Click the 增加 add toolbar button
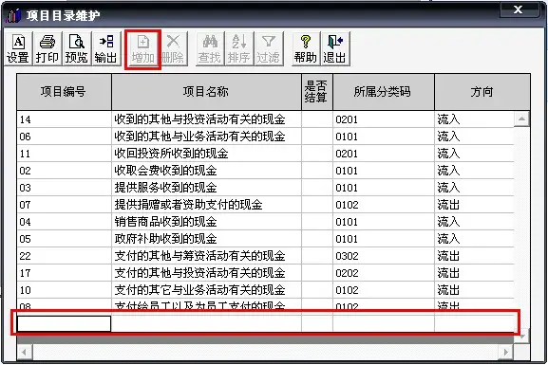 (143, 48)
